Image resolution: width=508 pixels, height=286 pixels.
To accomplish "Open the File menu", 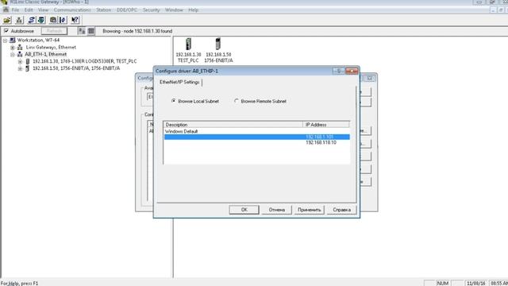I will tap(15, 10).
